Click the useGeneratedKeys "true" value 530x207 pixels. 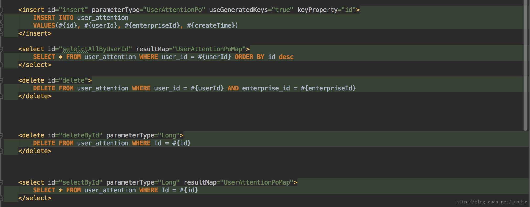pos(283,10)
